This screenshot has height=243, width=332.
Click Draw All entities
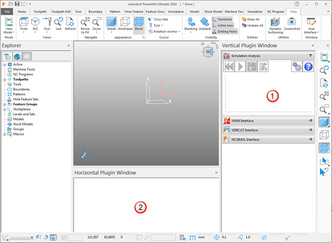pyautogui.click(x=251, y=19)
